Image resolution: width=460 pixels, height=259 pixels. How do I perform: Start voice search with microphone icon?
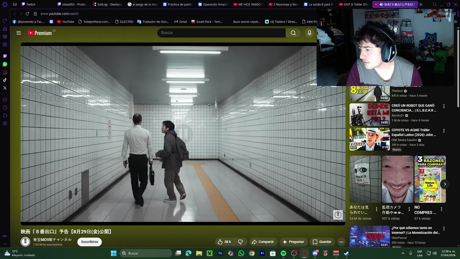click(x=309, y=33)
